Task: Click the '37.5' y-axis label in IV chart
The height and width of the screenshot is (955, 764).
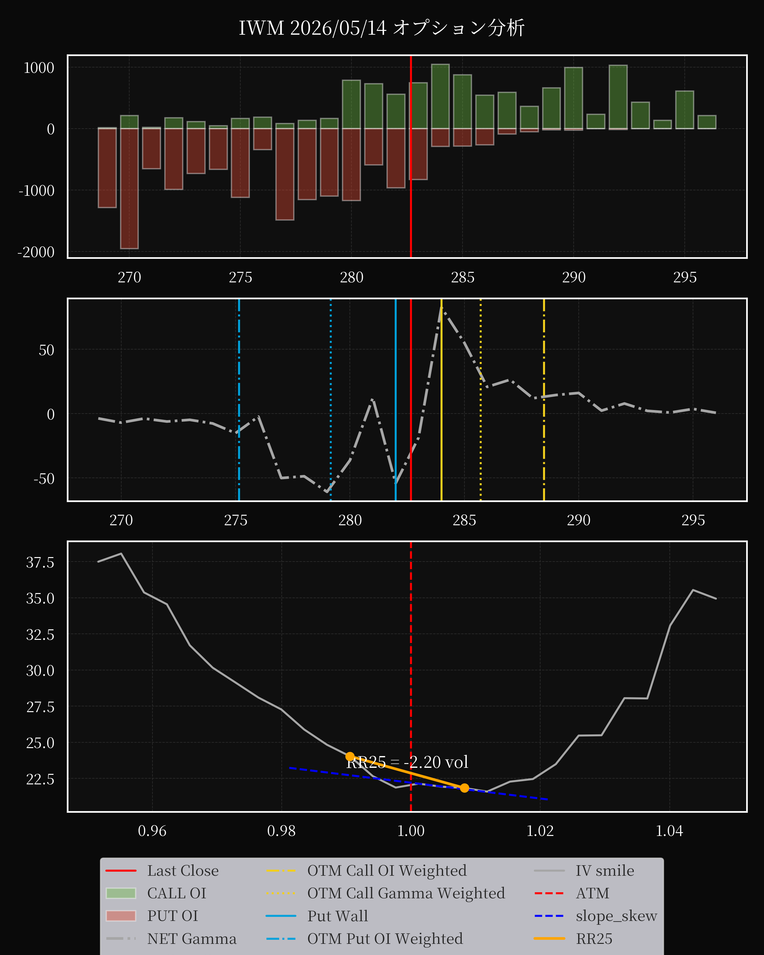Action: coord(40,562)
